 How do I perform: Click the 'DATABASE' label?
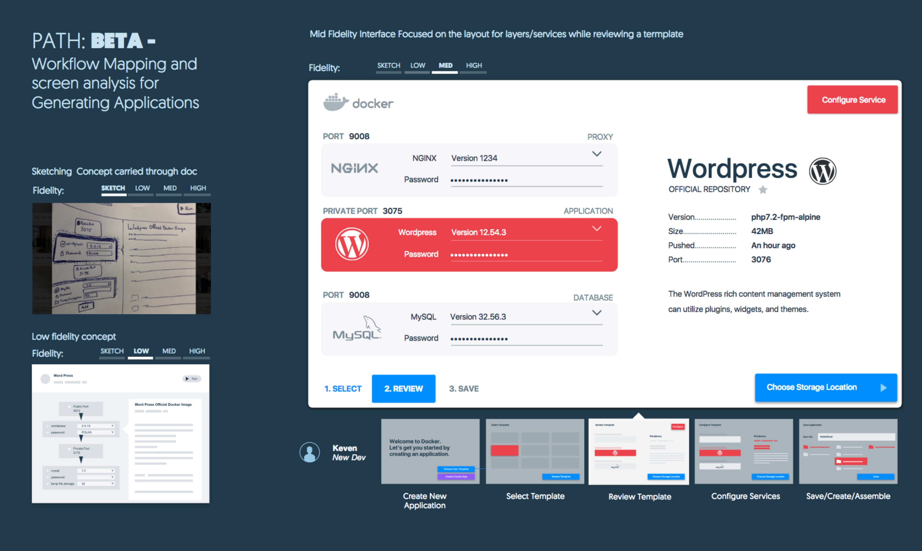(593, 298)
